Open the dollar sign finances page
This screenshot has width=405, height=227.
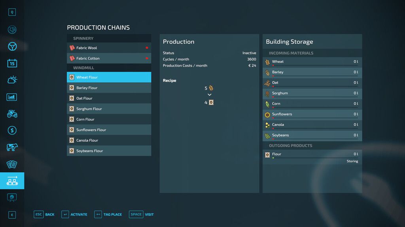[12, 130]
